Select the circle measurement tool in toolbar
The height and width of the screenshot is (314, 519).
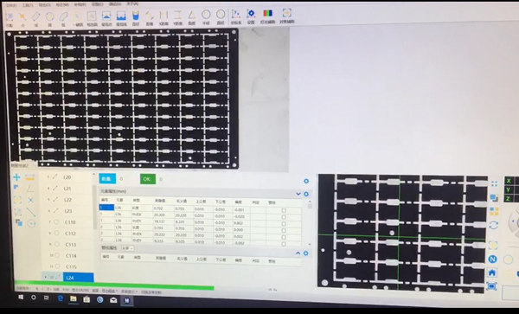pos(50,16)
